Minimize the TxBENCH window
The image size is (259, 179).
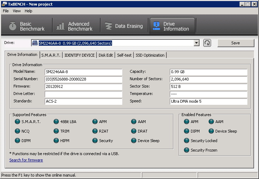[242, 4]
